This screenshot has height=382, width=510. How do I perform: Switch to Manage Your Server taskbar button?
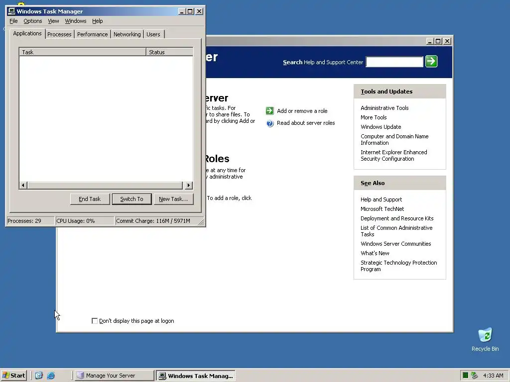pos(114,376)
